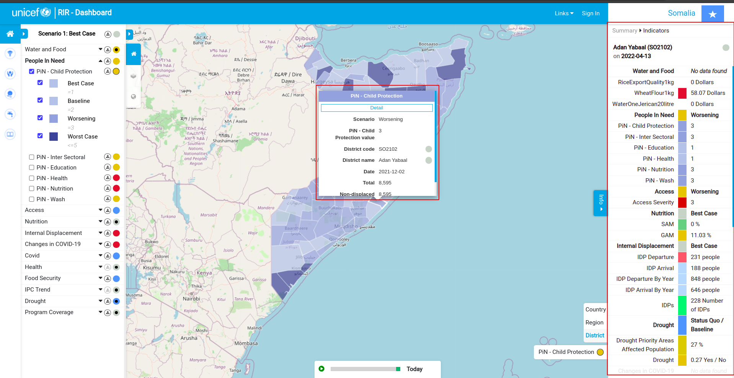Expand the Health section arrow

coord(100,267)
